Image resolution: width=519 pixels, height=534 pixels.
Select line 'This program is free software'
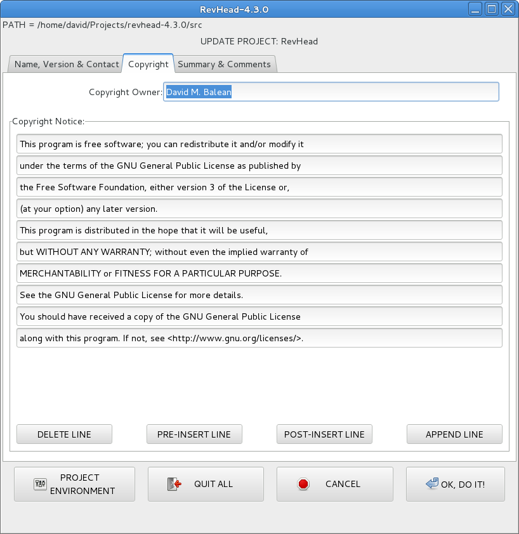click(259, 144)
